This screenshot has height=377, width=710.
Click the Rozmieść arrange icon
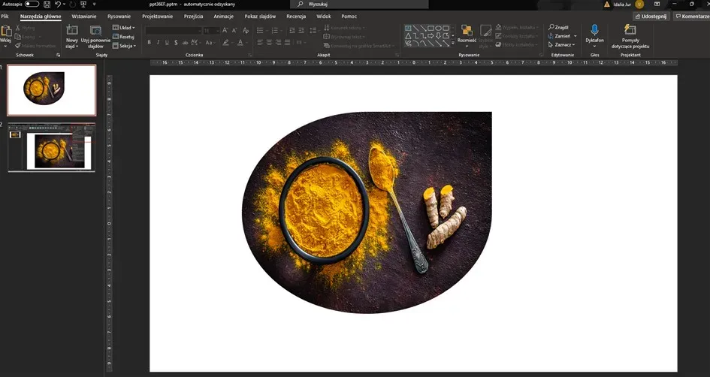pos(467,30)
